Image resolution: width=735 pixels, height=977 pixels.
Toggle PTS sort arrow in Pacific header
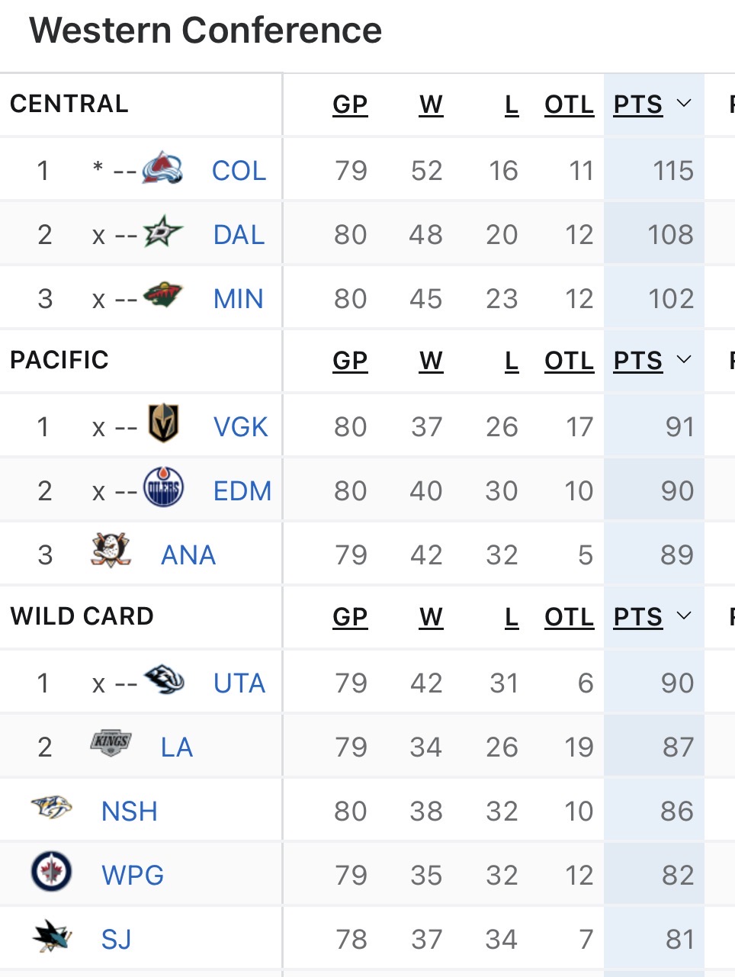pyautogui.click(x=684, y=360)
